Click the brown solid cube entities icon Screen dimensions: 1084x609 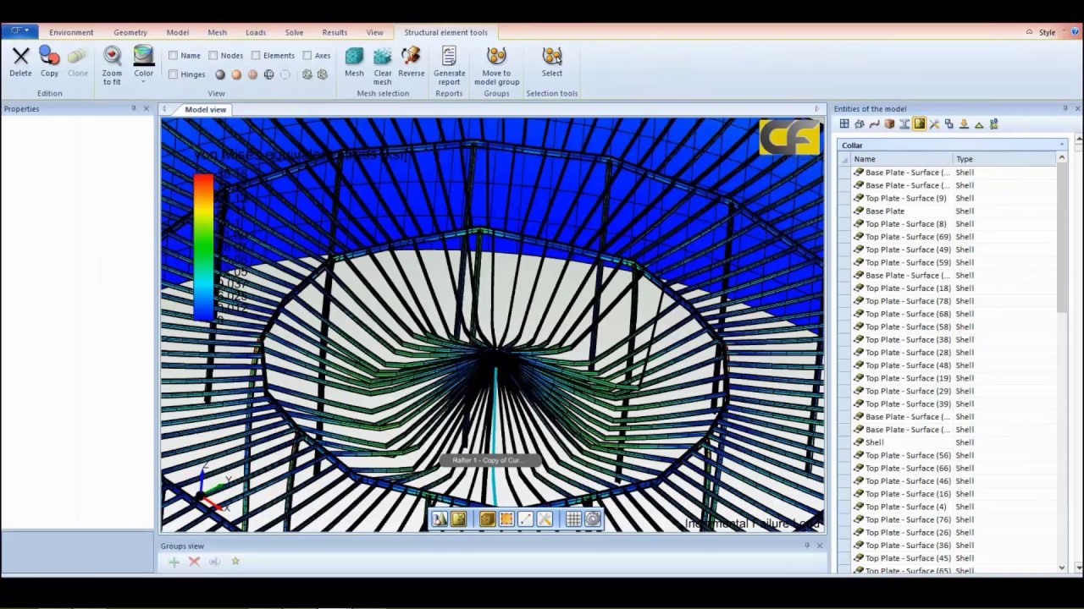pos(889,124)
